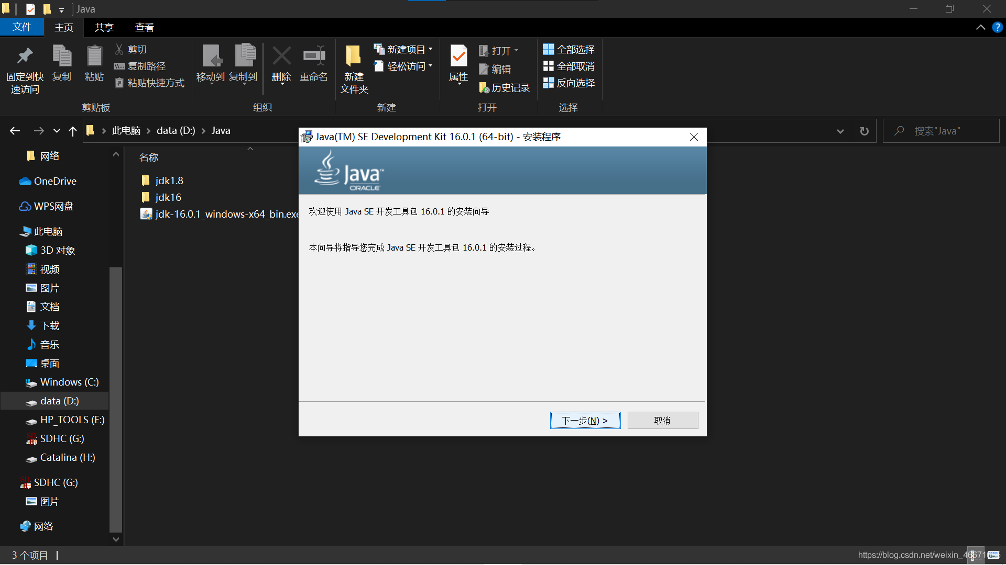Image resolution: width=1006 pixels, height=565 pixels.
Task: Go up one folder level arrow
Action: (73, 131)
